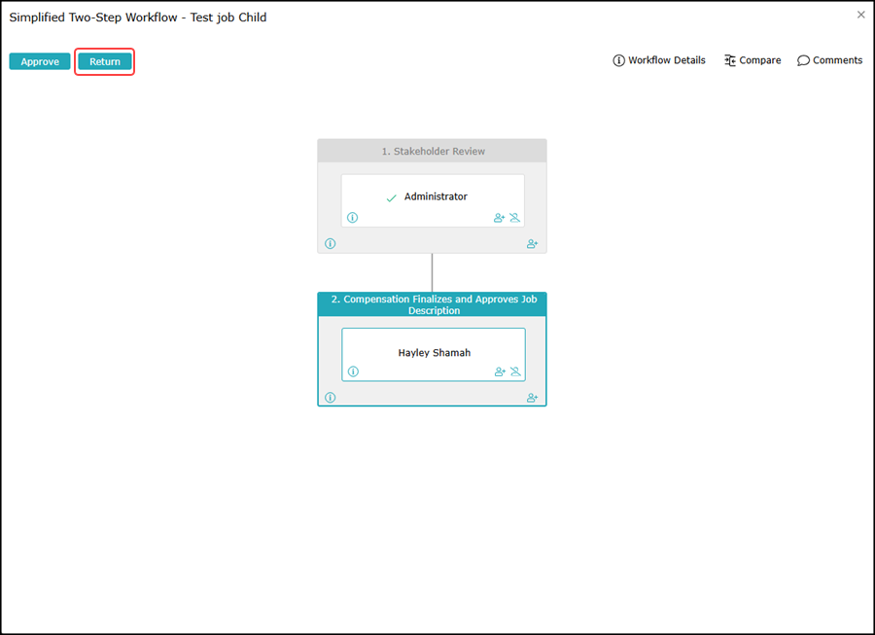Close the workflow dialog

(x=861, y=15)
